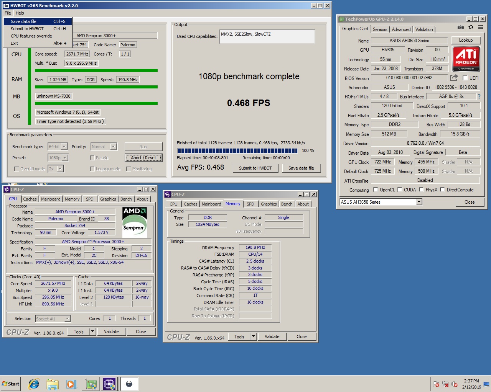
Task: Toggle the Monitoring checkbox
Action: pyautogui.click(x=129, y=169)
